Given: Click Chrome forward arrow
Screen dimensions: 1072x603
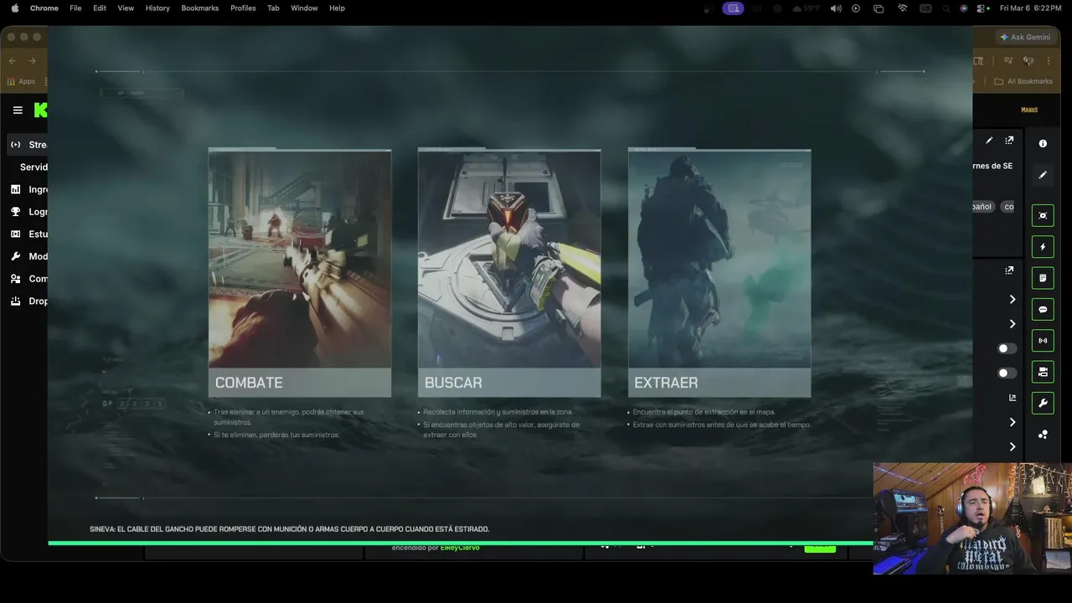Looking at the screenshot, I should [32, 61].
